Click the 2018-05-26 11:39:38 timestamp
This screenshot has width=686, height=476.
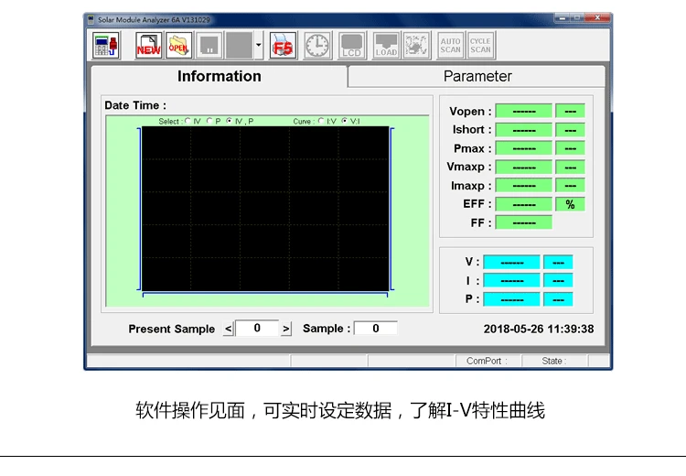click(x=539, y=329)
